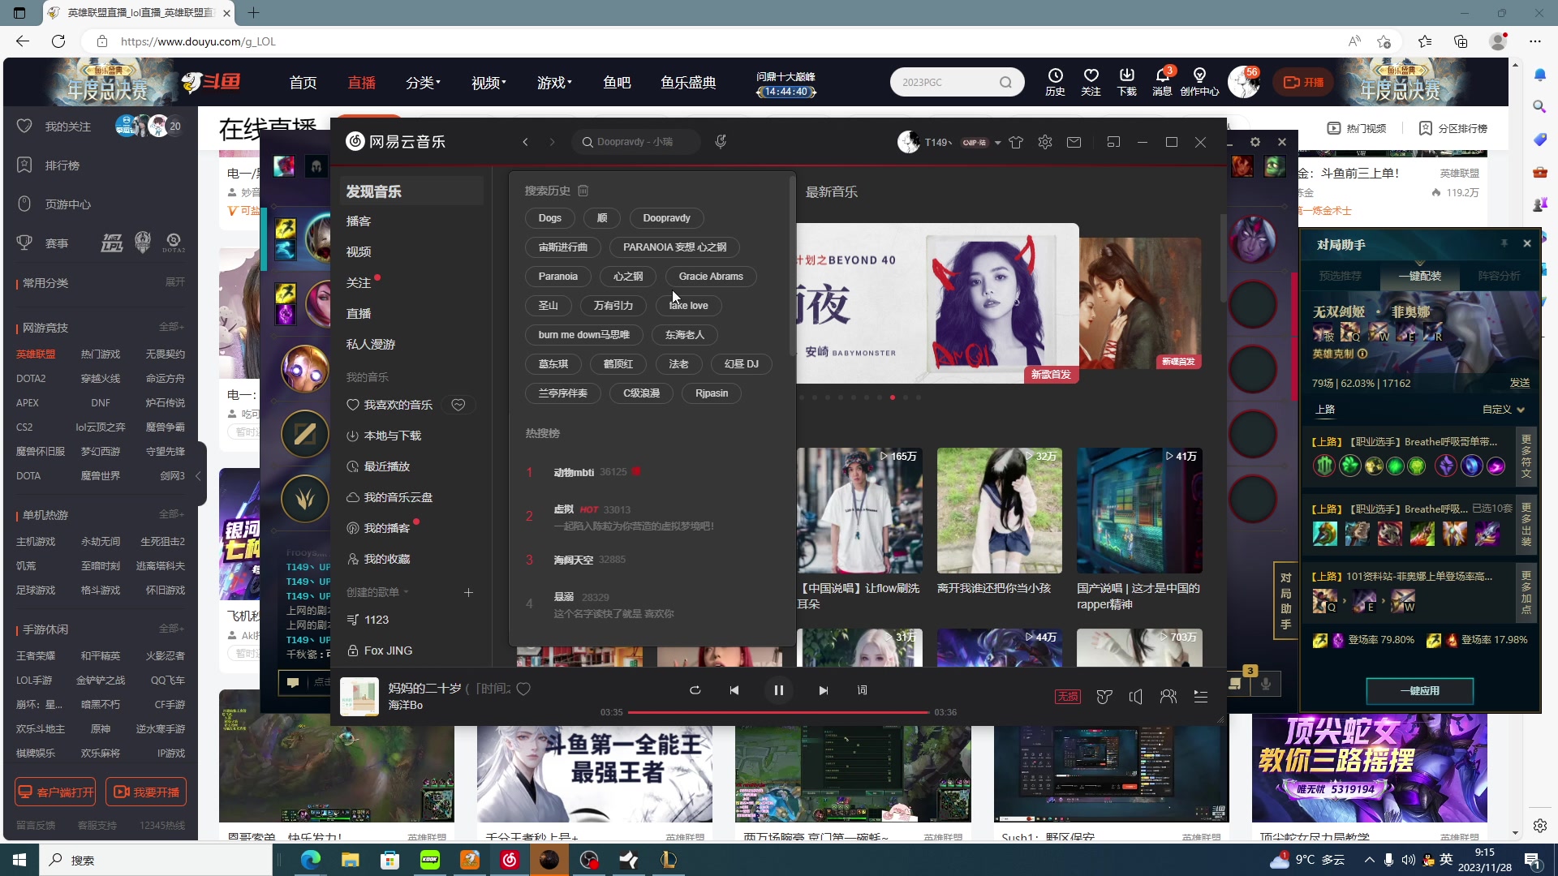This screenshot has width=1558, height=876.
Task: Switch to 预选推荐 tab in 对局助手
Action: (x=1340, y=276)
